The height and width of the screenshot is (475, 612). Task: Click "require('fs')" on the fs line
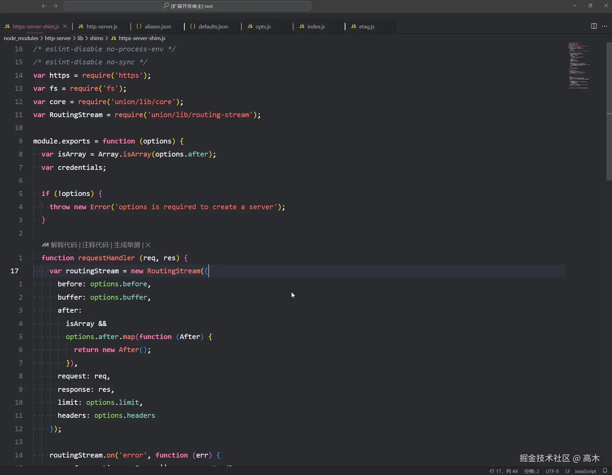point(96,88)
